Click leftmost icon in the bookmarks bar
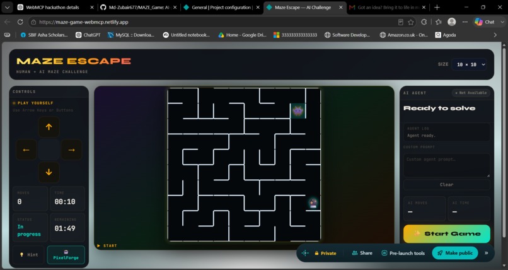Screen dimensions: 508x270 (7, 35)
